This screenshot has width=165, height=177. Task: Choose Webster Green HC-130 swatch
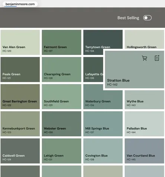62,124
